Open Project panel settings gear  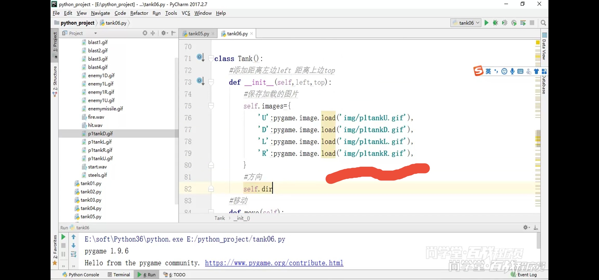(164, 33)
